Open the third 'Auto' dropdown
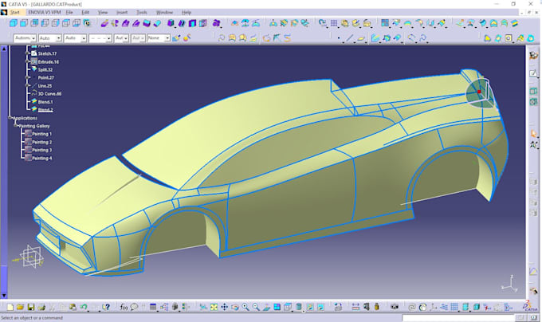The height and width of the screenshot is (322, 542). (75, 38)
